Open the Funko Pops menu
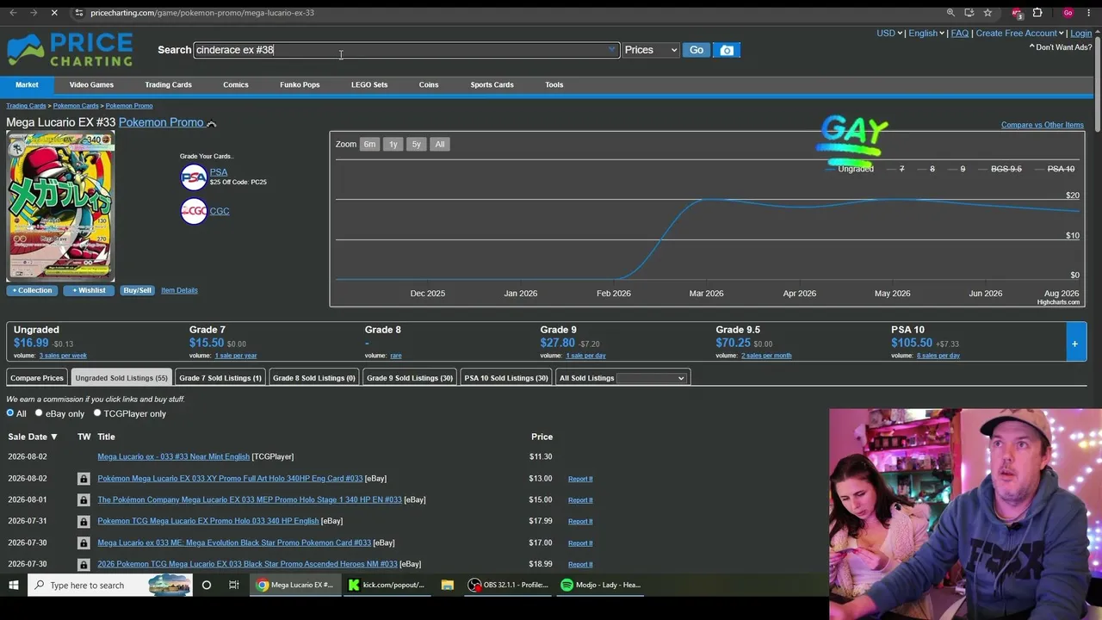Image resolution: width=1102 pixels, height=620 pixels. click(x=300, y=84)
